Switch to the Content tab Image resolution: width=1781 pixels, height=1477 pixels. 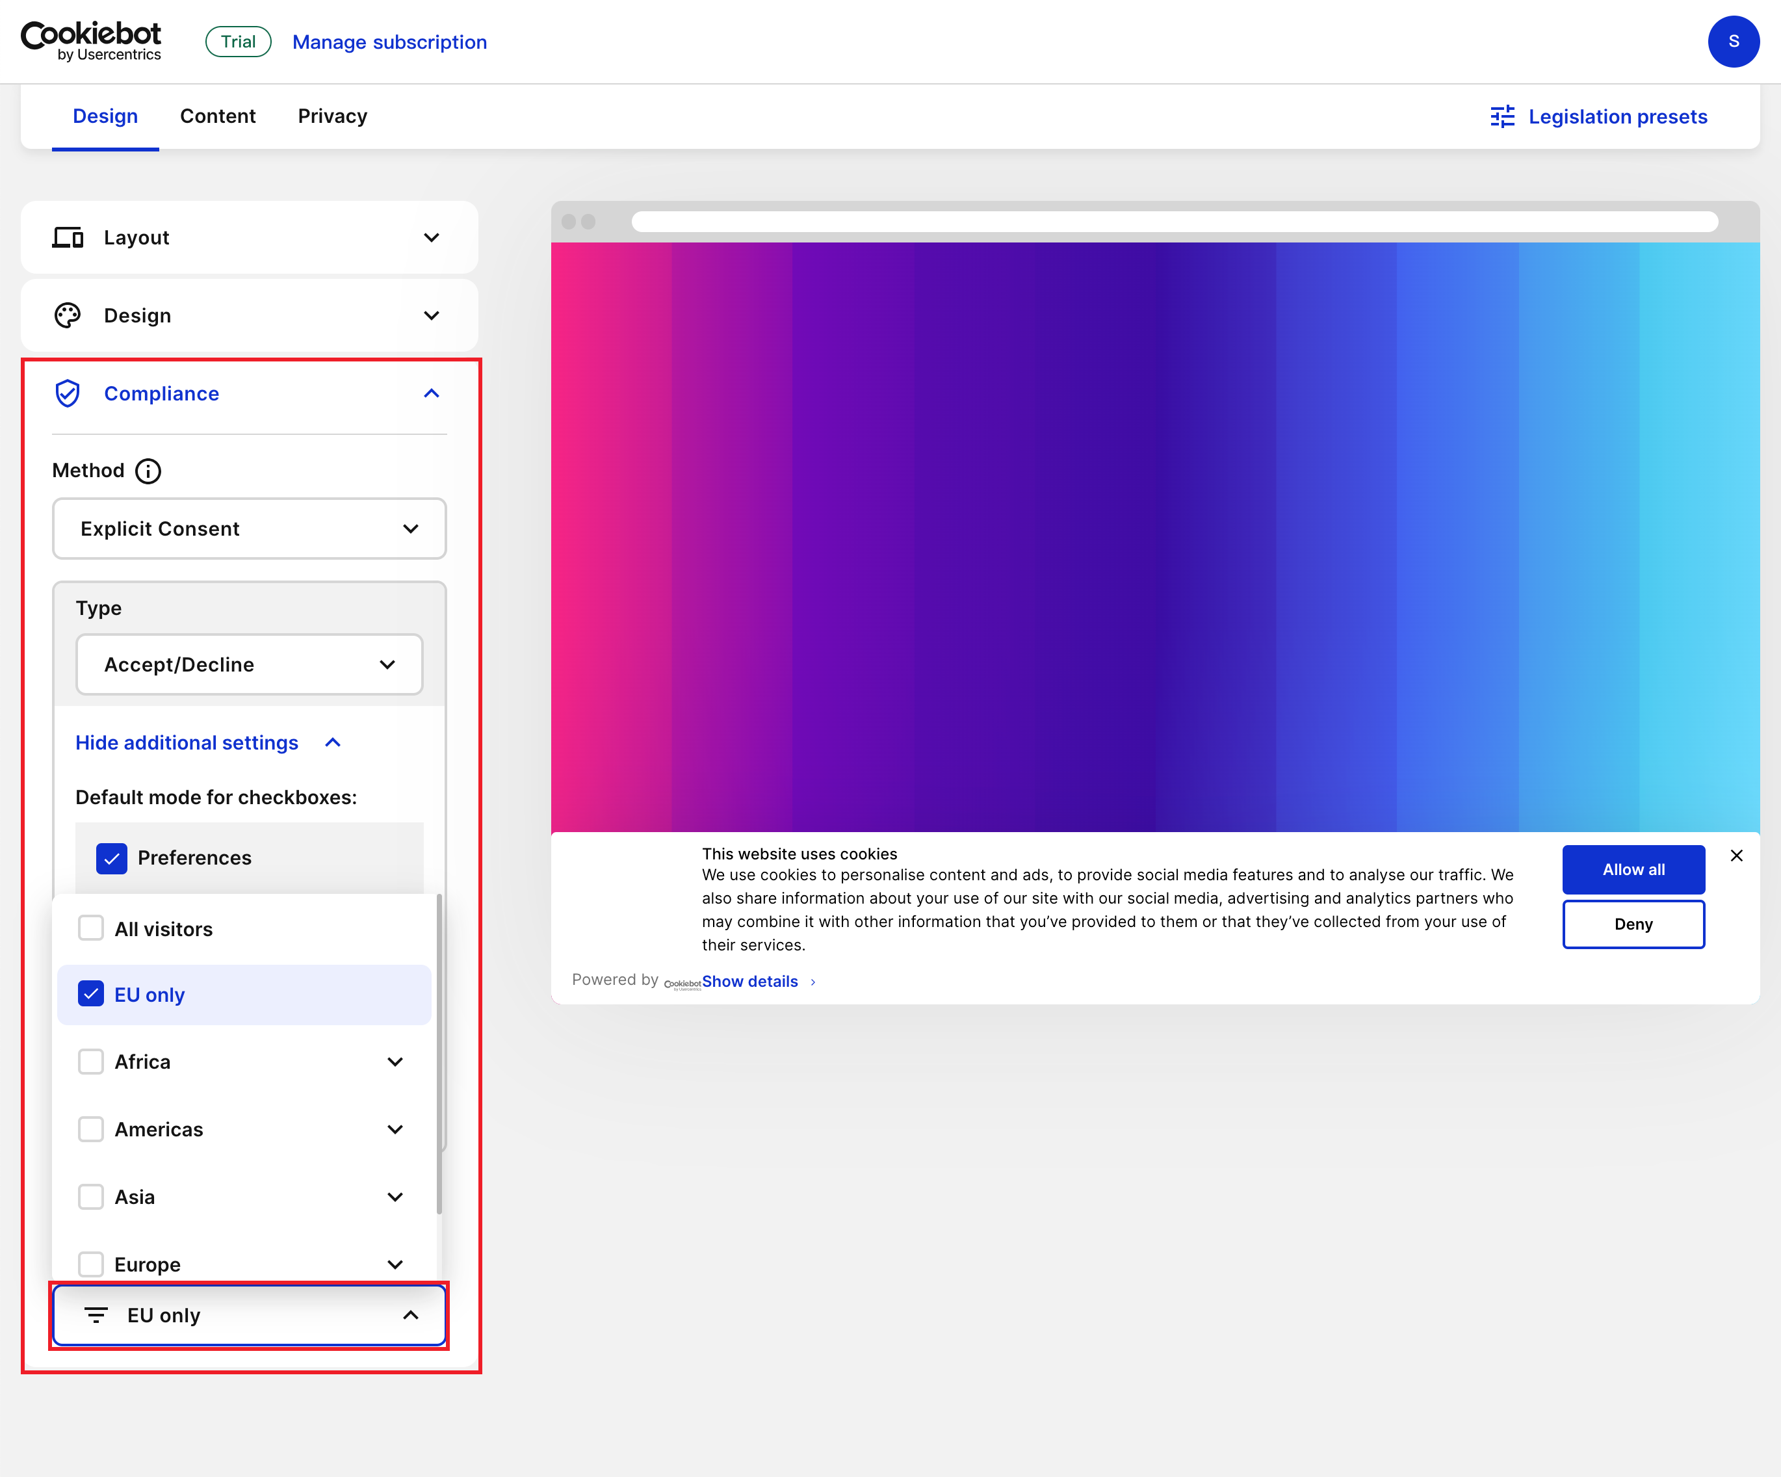click(x=217, y=116)
